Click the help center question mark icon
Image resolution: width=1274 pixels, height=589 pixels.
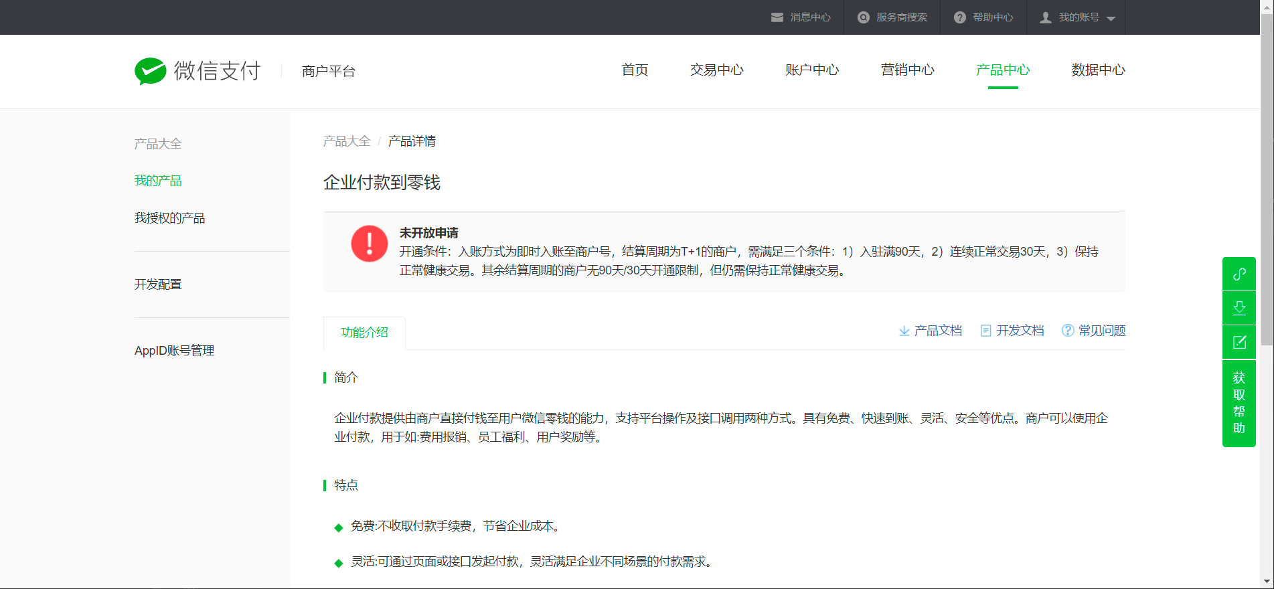pyautogui.click(x=960, y=17)
